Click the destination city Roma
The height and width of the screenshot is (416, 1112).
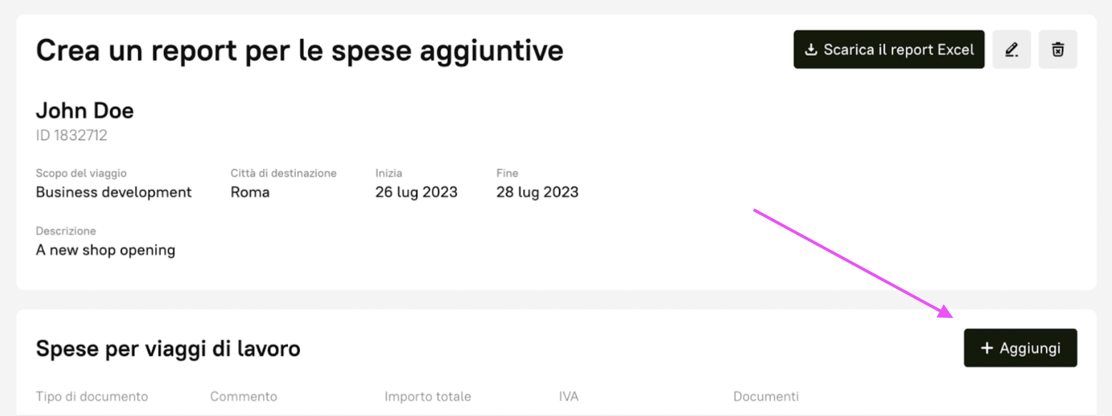coord(250,192)
